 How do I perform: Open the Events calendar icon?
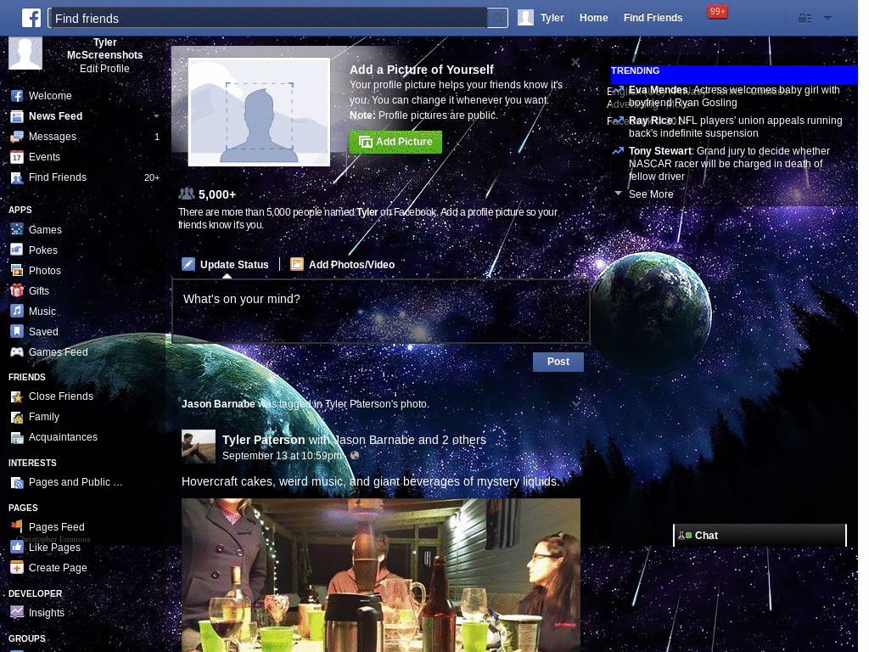click(x=17, y=157)
